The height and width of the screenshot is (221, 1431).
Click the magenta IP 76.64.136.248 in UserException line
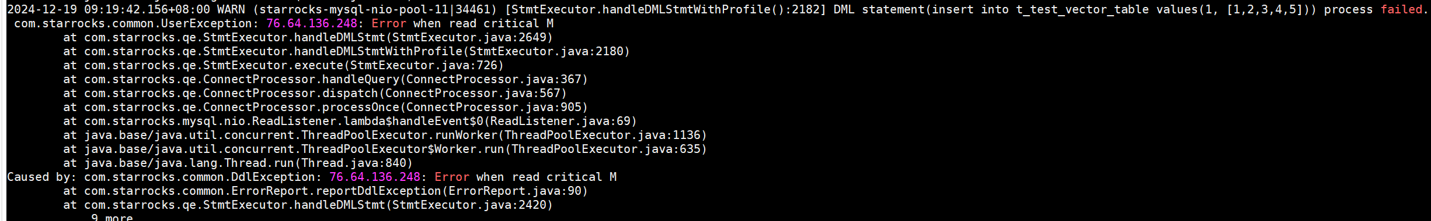click(312, 23)
